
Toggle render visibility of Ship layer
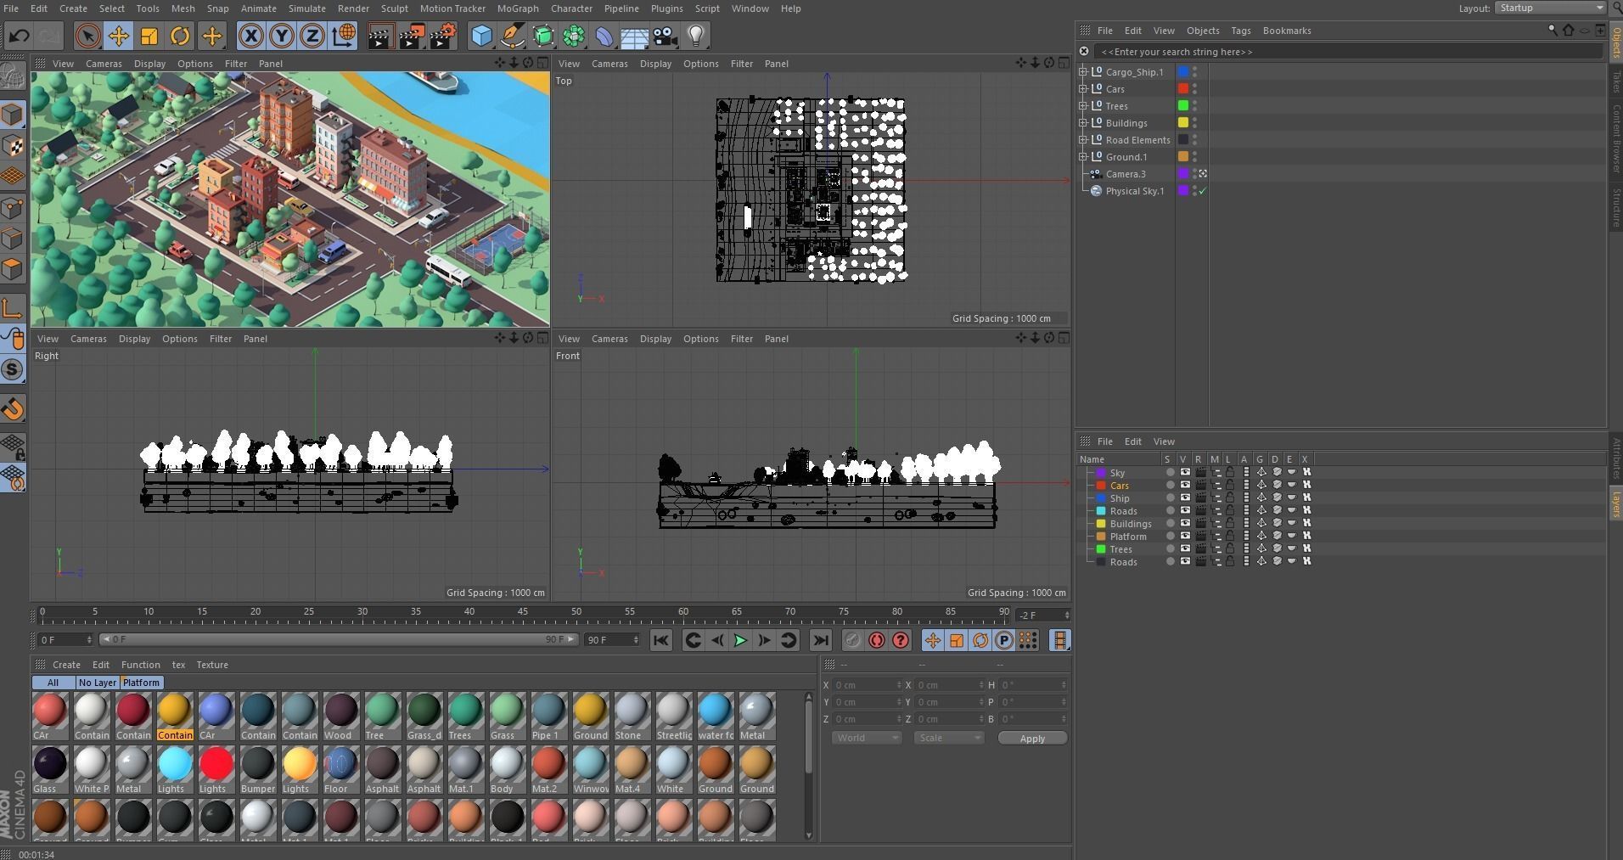point(1200,498)
